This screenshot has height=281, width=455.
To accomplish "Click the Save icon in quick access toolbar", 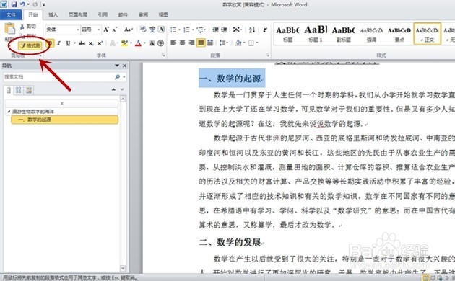I will (x=14, y=4).
